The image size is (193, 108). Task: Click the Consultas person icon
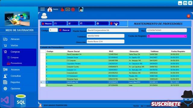(5, 76)
